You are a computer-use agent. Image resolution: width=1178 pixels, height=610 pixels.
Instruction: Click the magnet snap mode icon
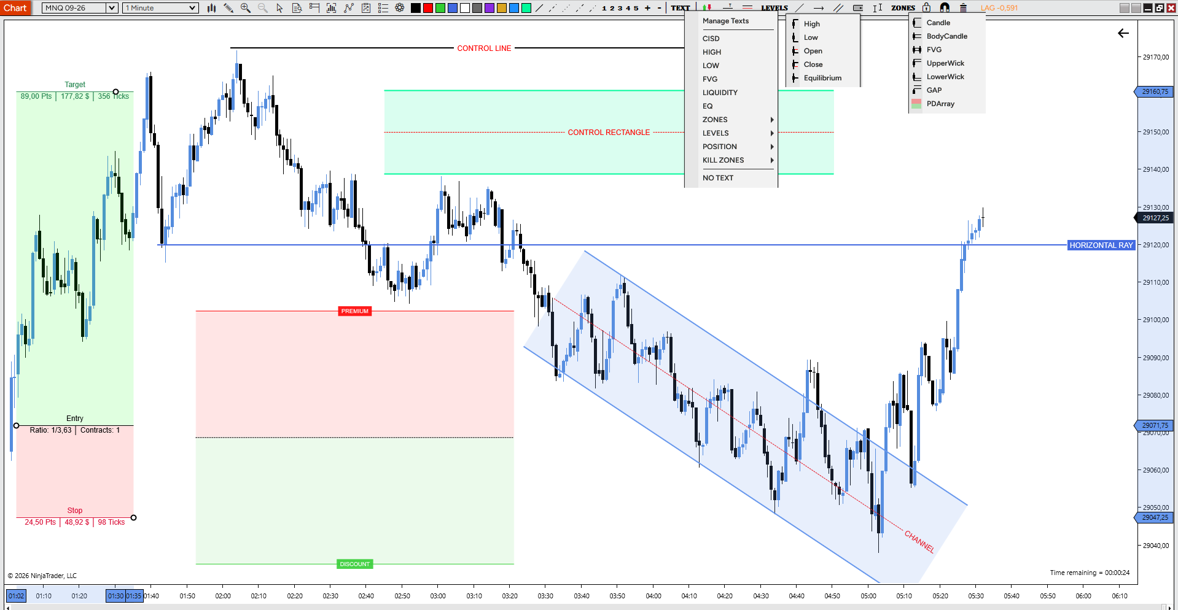pyautogui.click(x=945, y=8)
